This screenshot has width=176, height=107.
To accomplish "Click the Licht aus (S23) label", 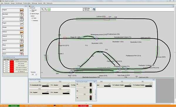I will click(161, 57).
